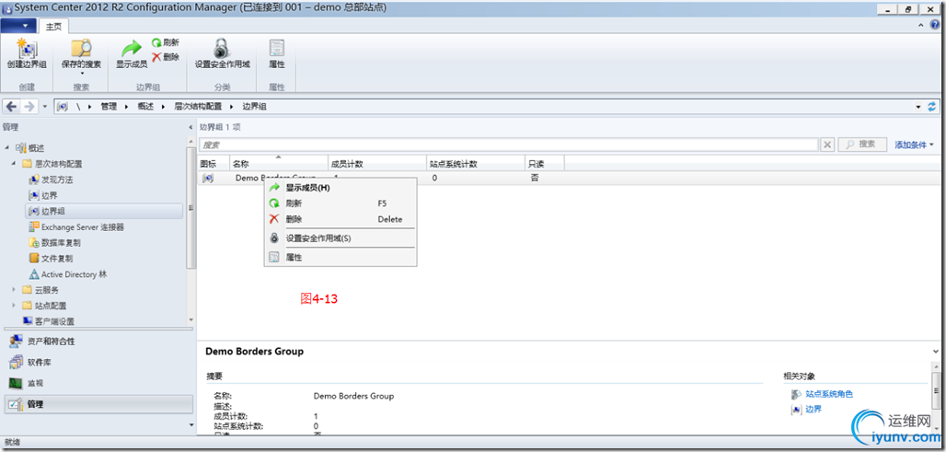This screenshot has height=452, width=946.
Task: Sort by Read-only (只读) column header
Action: pos(545,164)
